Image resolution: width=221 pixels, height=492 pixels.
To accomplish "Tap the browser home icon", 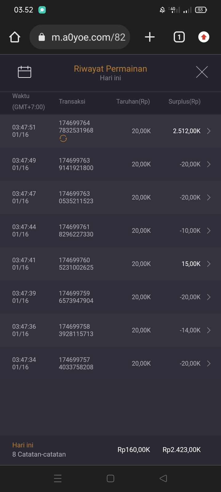I will point(15,37).
